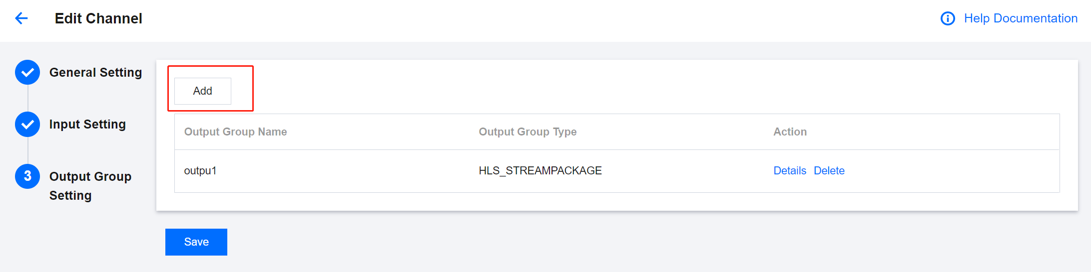Click the HLS_STREAMPACKAGE type cell
Screen dimensions: 1091x272
pos(540,171)
